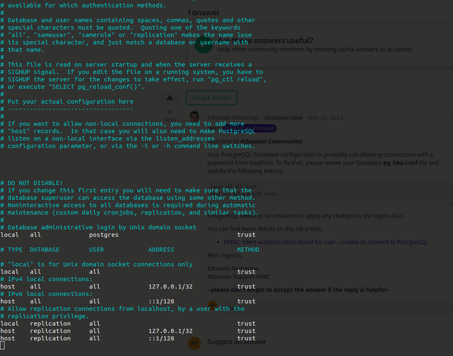This screenshot has height=356, width=453.
Task: Click the AP avatar next to the reply box
Action: [213, 305]
